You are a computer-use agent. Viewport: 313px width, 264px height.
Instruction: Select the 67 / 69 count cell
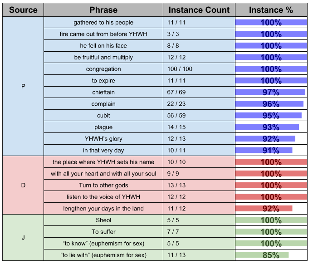coord(199,93)
